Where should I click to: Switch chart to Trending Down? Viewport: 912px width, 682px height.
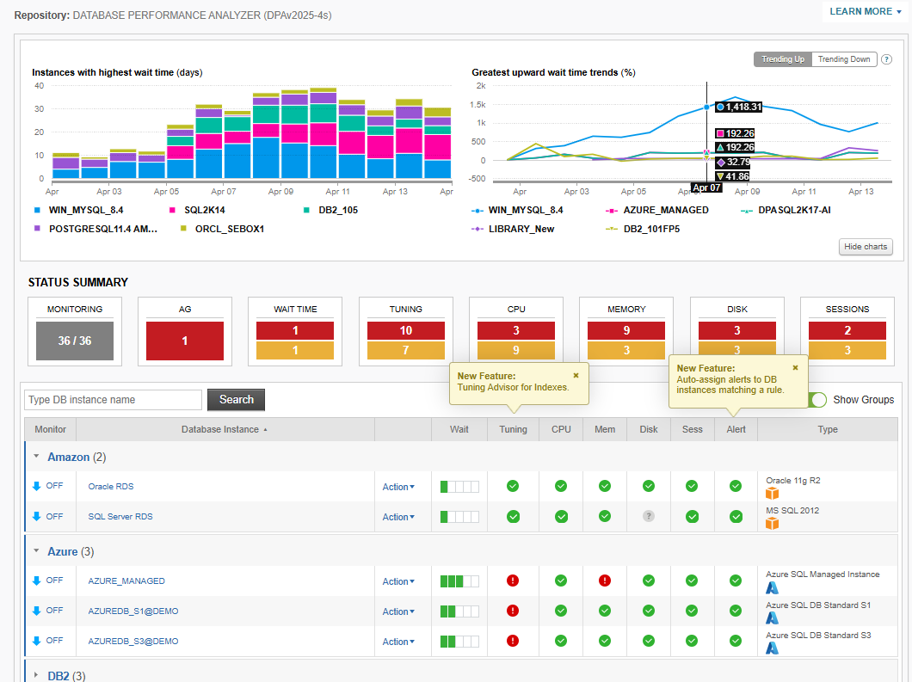pyautogui.click(x=844, y=59)
